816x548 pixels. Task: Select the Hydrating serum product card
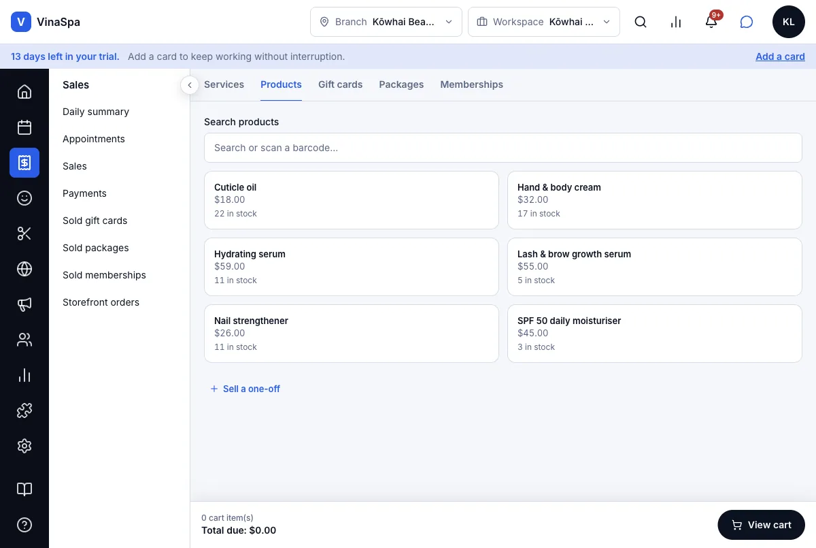pyautogui.click(x=352, y=267)
